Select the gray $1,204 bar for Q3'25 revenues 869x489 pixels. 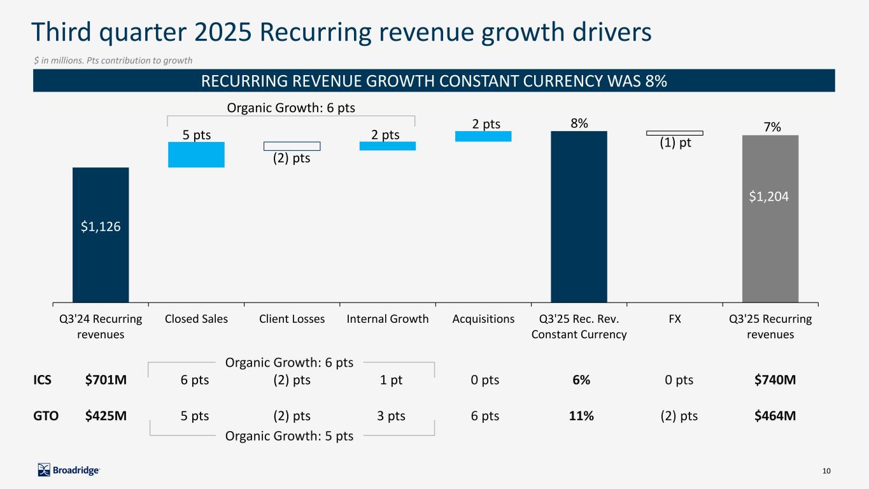pos(770,218)
